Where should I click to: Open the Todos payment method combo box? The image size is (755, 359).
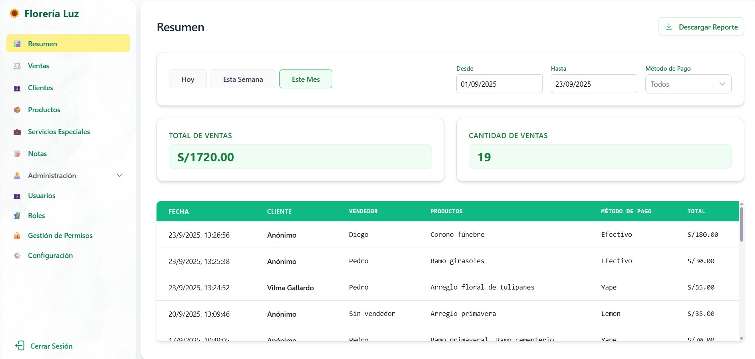tap(688, 84)
